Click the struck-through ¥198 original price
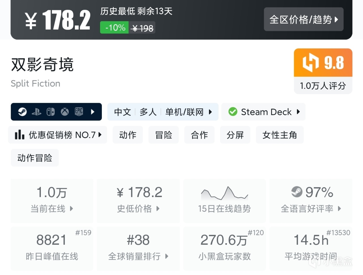363x275 pixels. click(142, 28)
